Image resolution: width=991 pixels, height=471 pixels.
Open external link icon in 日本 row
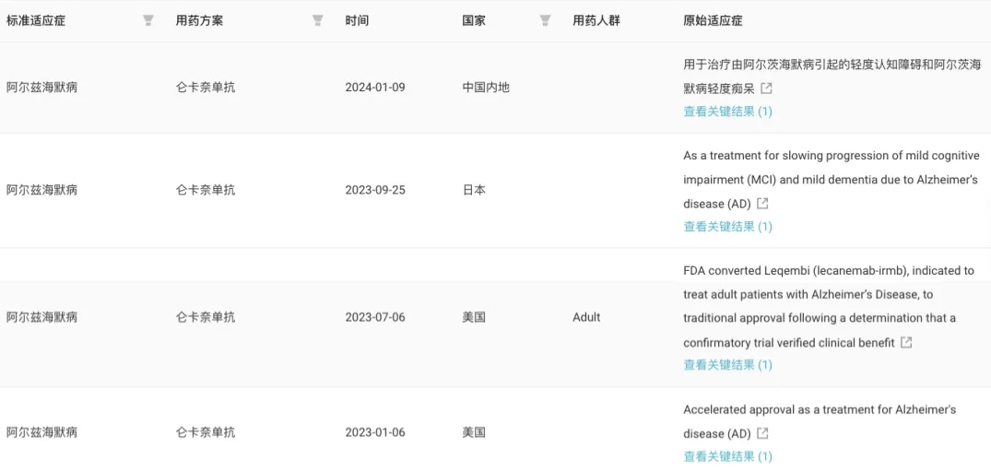[x=761, y=204]
